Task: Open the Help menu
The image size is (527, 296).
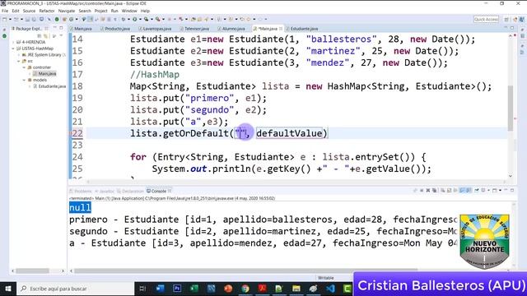Action: pyautogui.click(x=145, y=11)
